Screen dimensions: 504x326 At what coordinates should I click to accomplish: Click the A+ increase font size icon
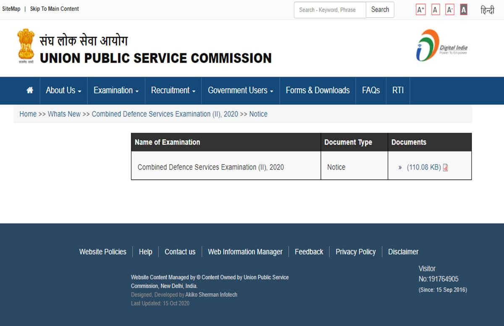(420, 10)
